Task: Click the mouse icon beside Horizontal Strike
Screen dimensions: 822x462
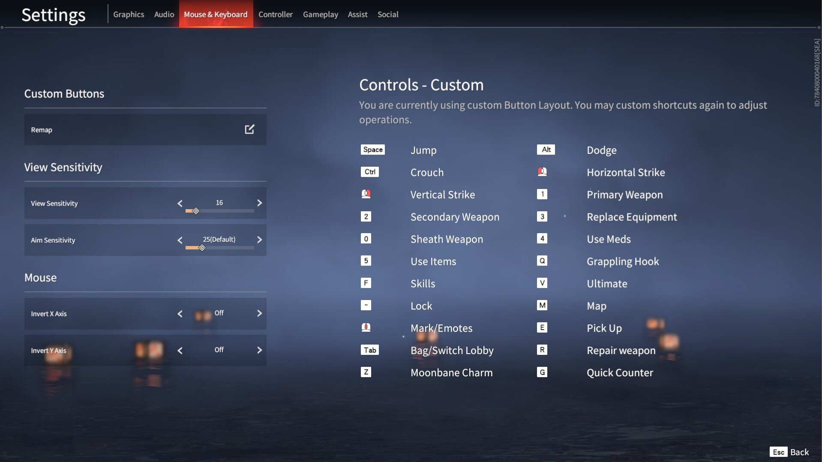Action: click(x=542, y=172)
